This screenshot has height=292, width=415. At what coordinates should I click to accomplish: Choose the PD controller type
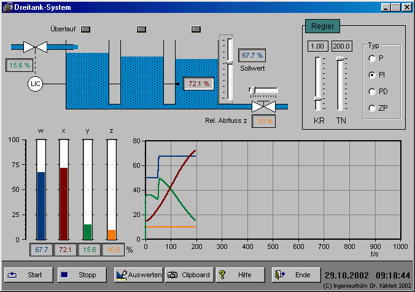(372, 92)
